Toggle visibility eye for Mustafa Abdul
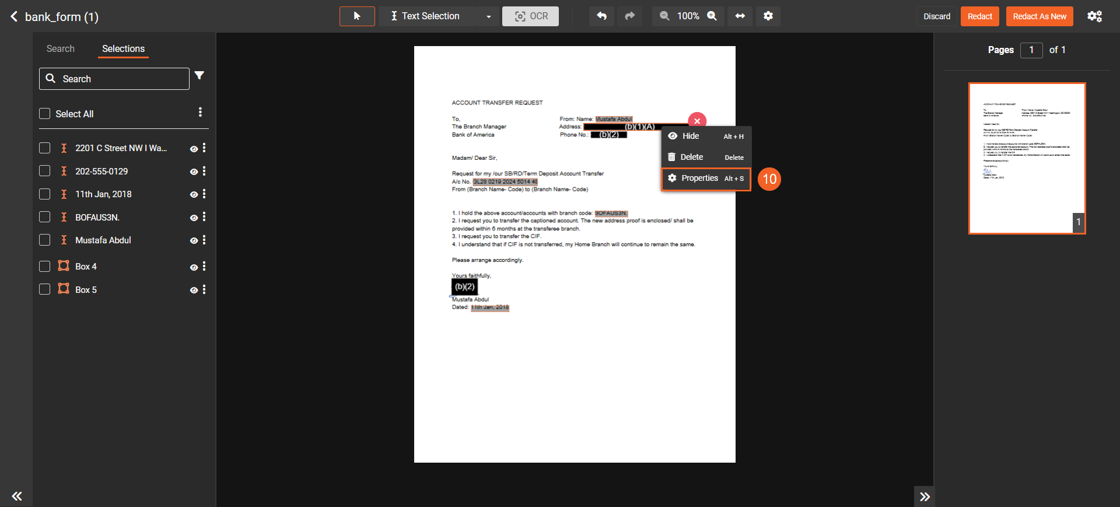This screenshot has height=507, width=1120. pos(194,240)
